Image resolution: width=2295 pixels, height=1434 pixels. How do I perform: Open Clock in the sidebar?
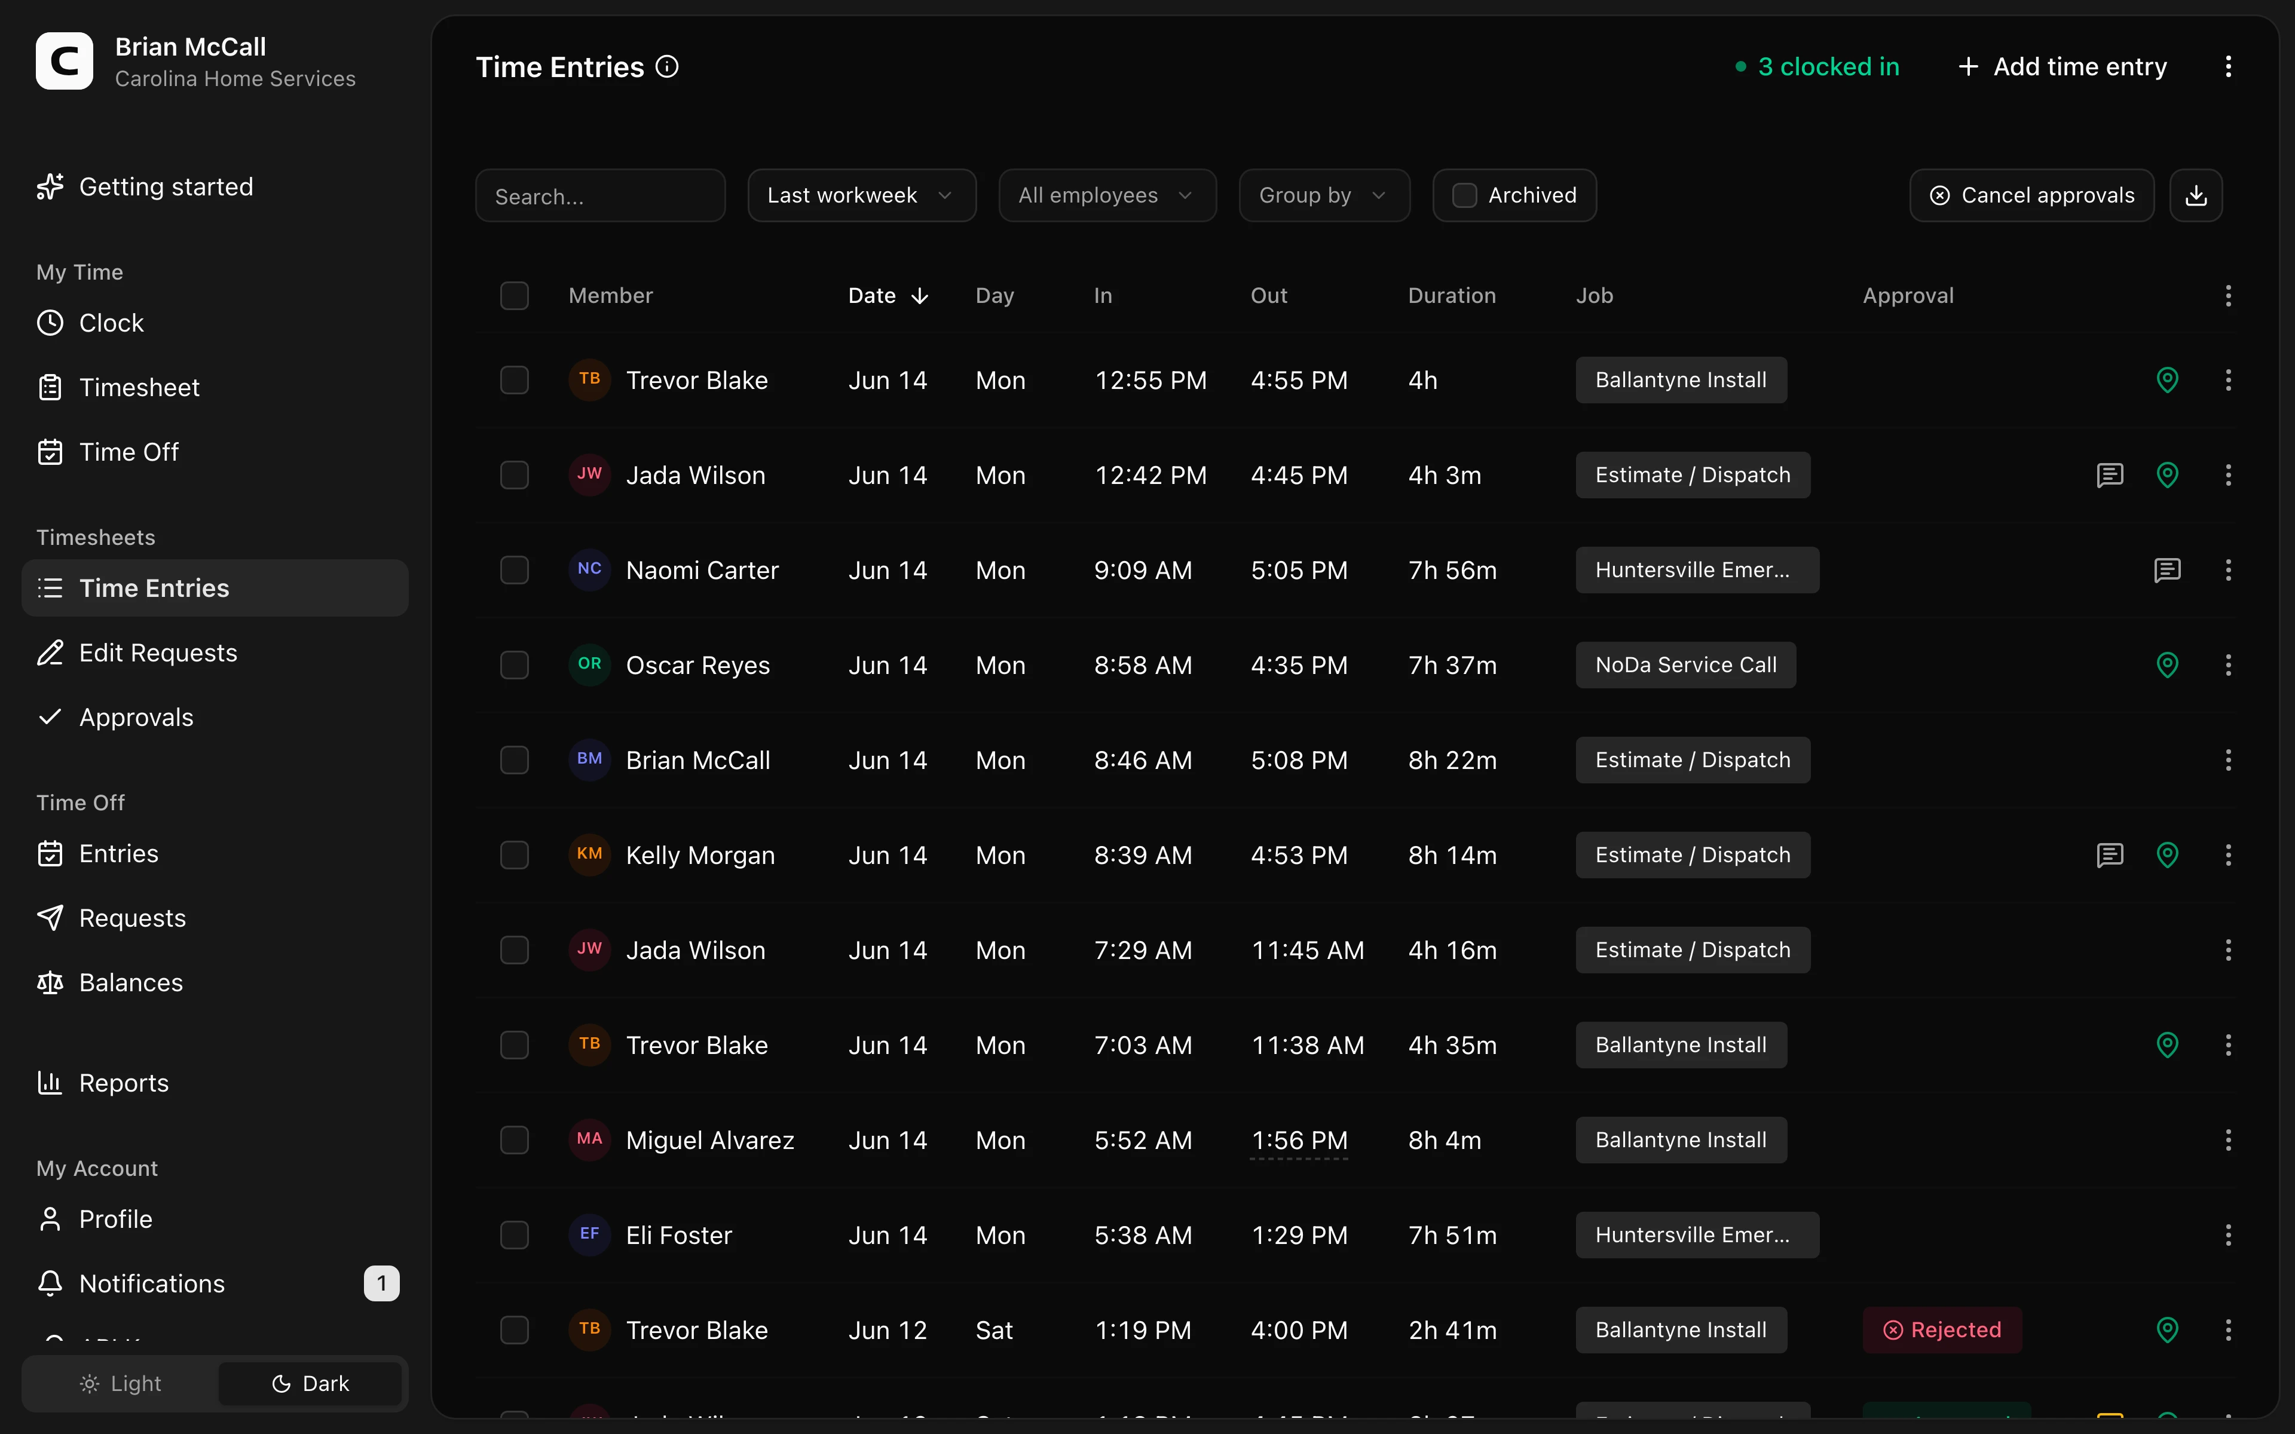pos(215,323)
